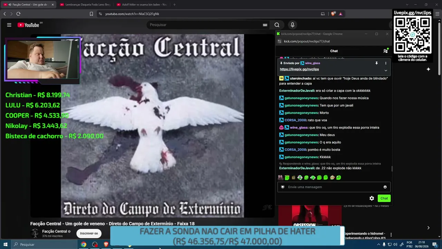Go back in the browser history
442x249 pixels.
[x=4, y=14]
